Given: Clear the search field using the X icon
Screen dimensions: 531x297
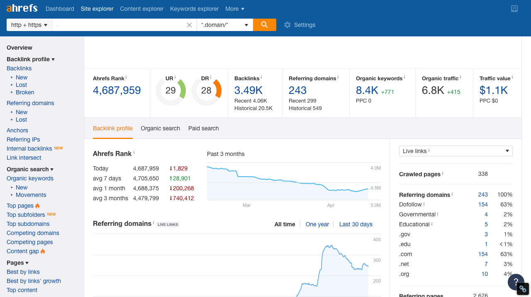Looking at the screenshot, I should coord(189,25).
